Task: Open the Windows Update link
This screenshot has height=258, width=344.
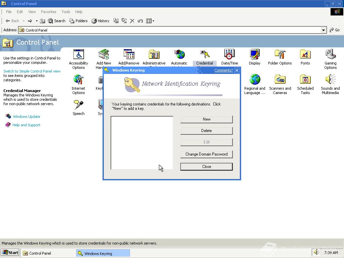Action: 26,117
